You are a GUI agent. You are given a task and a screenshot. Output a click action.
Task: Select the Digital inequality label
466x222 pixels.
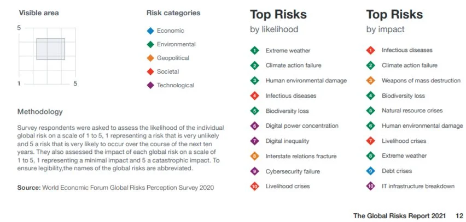(x=288, y=141)
